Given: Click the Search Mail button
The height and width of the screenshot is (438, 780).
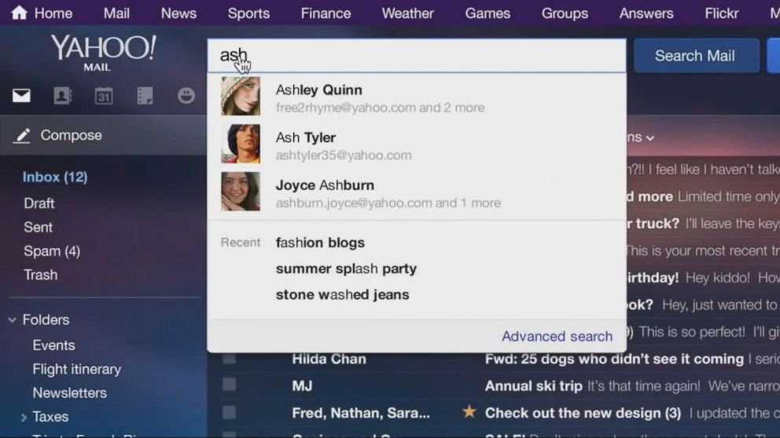Looking at the screenshot, I should [x=696, y=56].
